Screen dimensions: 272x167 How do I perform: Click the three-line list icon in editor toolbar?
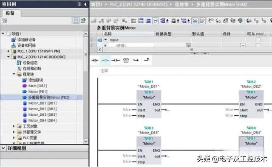(133, 21)
